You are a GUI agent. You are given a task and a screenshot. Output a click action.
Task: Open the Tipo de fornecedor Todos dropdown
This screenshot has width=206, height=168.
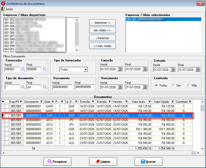point(85,69)
